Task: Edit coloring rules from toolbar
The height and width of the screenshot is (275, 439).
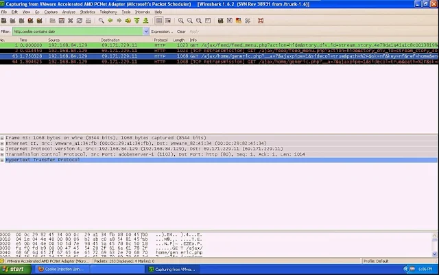Action: (239, 21)
